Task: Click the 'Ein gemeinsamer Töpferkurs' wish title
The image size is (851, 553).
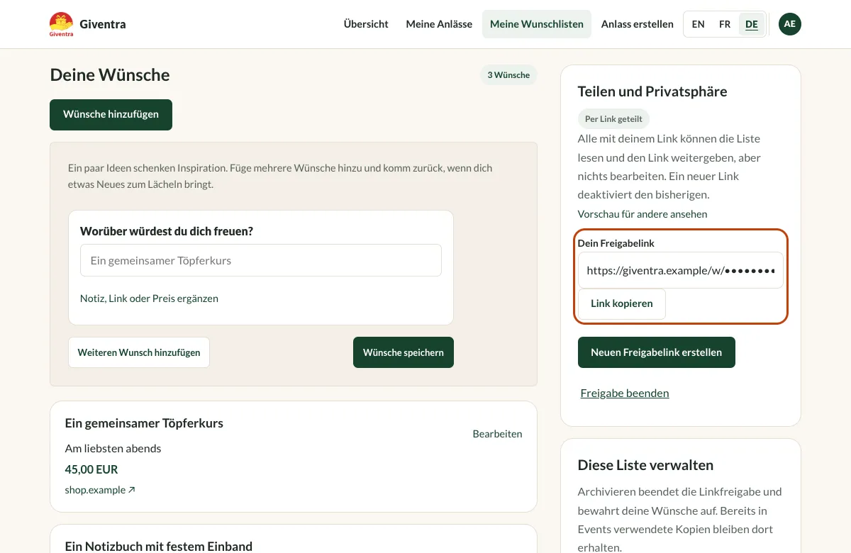Action: click(144, 423)
